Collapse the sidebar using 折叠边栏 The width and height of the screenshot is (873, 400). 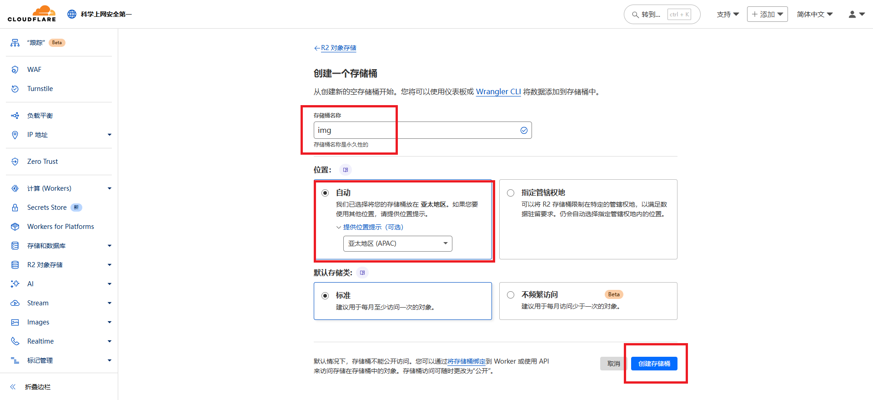[x=32, y=387]
